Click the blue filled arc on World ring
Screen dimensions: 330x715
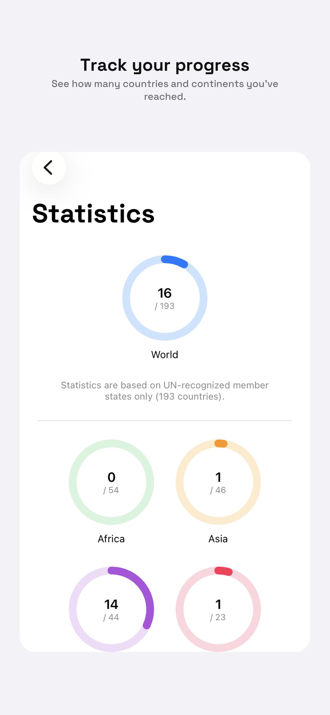[x=175, y=261]
